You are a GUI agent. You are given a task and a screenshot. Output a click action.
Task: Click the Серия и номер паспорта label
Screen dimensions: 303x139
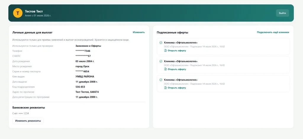(26, 72)
